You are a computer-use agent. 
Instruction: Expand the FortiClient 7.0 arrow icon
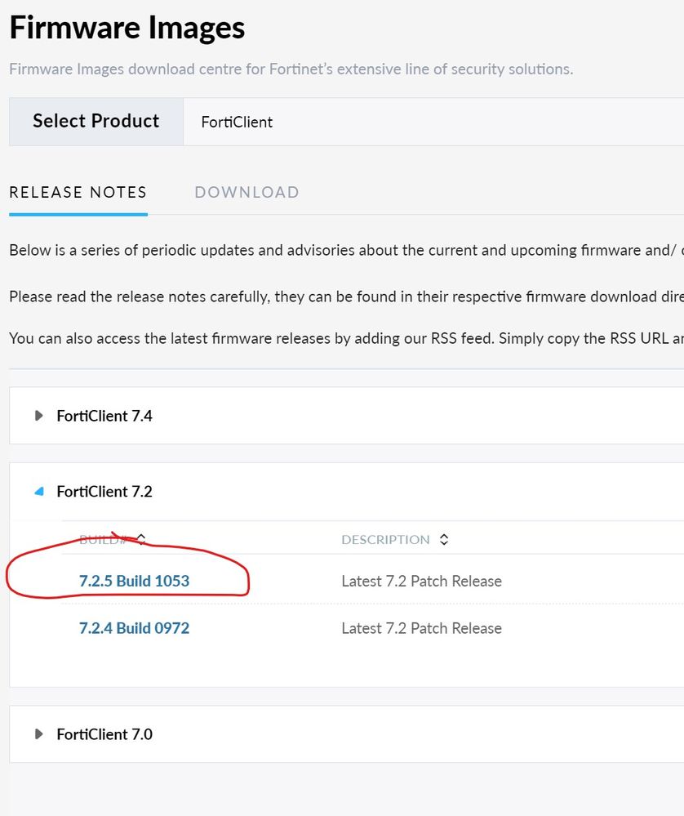pyautogui.click(x=38, y=734)
